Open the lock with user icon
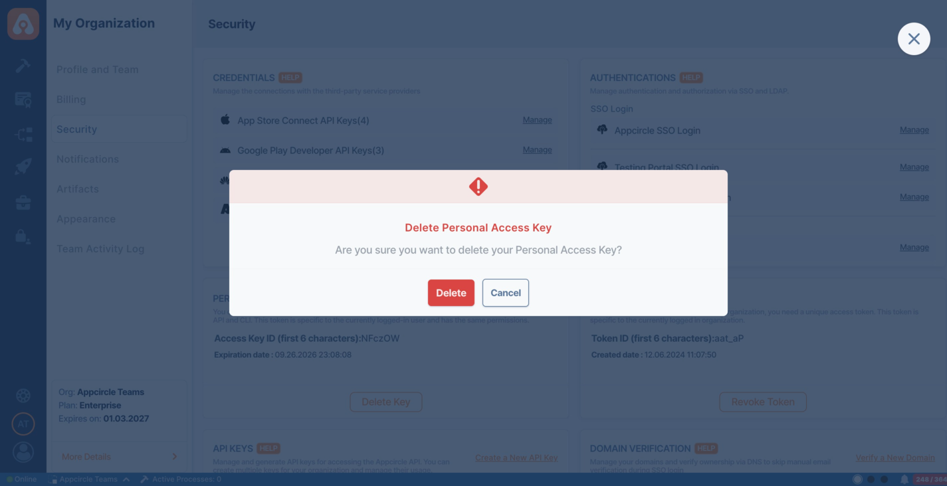947x486 pixels. (x=23, y=236)
